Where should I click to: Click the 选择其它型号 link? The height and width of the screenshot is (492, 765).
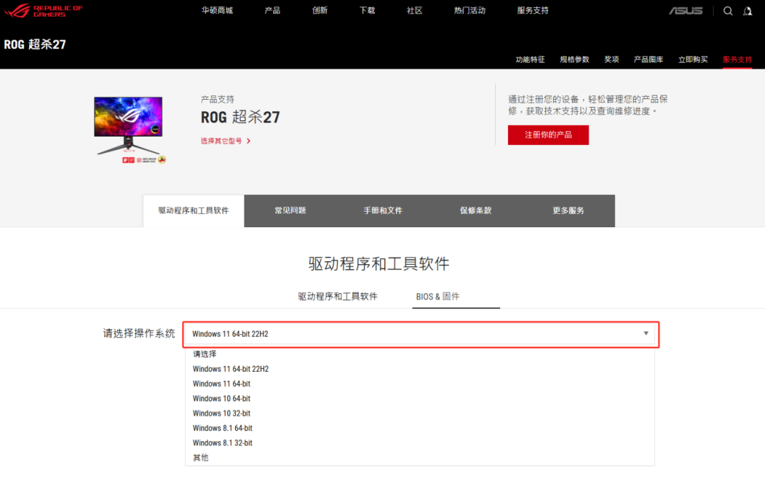221,141
